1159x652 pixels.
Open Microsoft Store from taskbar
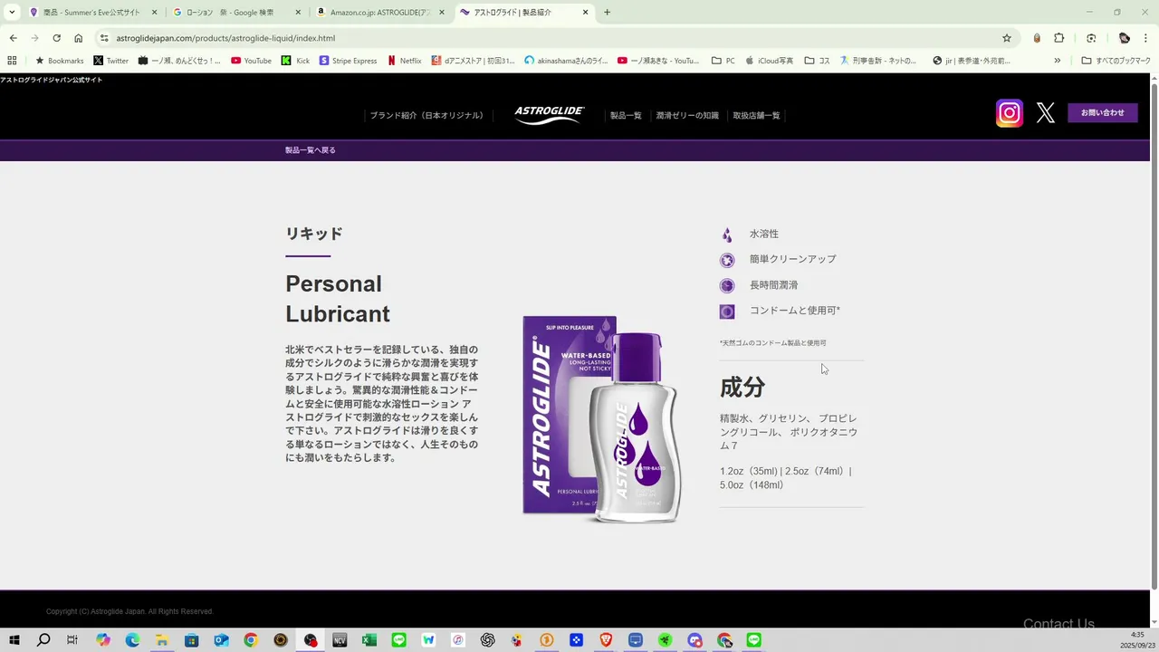pyautogui.click(x=192, y=640)
